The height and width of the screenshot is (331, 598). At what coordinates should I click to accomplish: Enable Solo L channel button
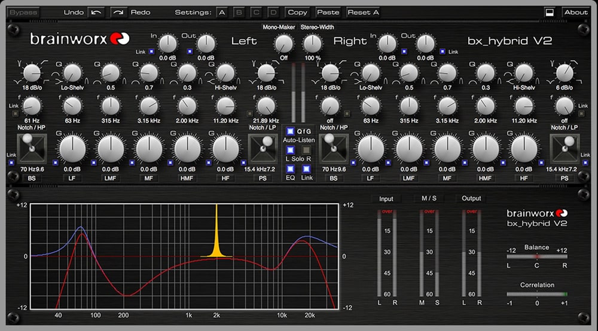pyautogui.click(x=290, y=150)
